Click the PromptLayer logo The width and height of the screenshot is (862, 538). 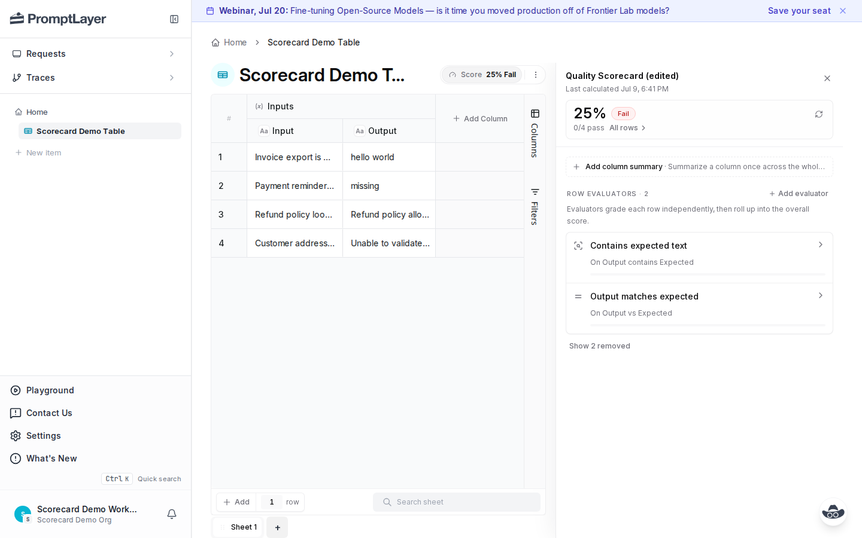point(58,19)
